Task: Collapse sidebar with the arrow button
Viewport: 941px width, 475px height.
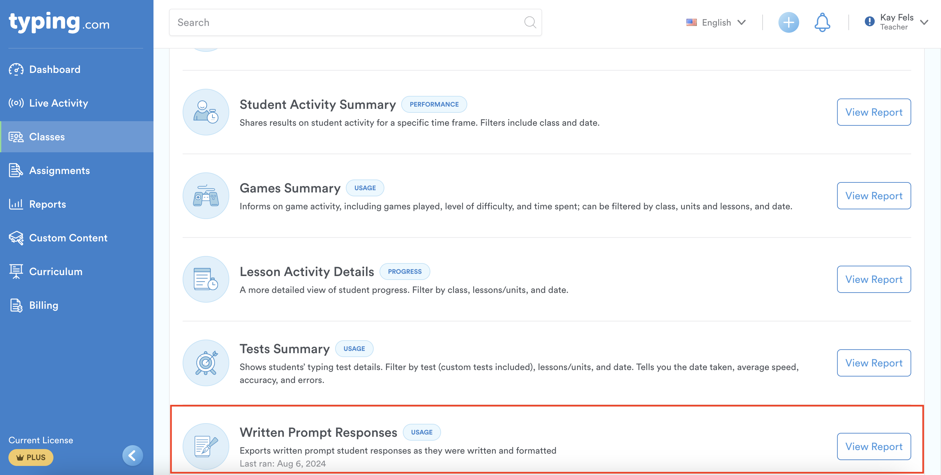Action: point(132,455)
